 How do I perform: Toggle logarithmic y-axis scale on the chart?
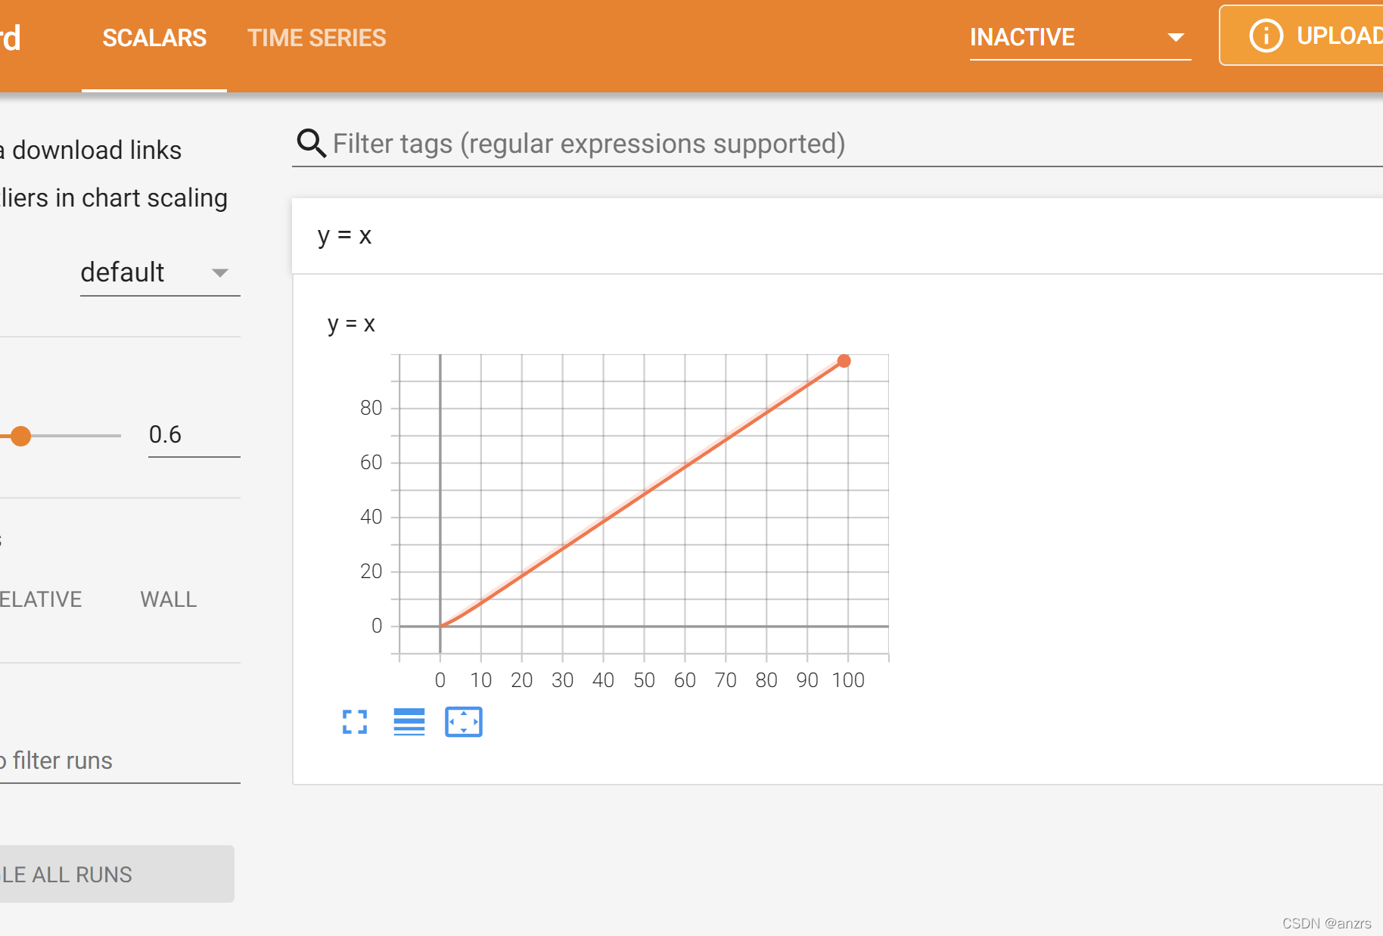(409, 722)
